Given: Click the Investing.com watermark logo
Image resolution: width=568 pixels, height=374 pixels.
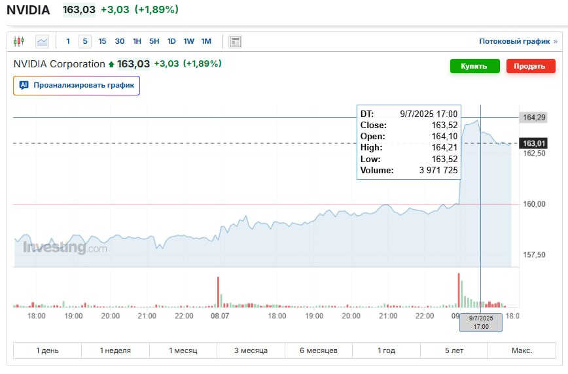Looking at the screenshot, I should point(65,248).
